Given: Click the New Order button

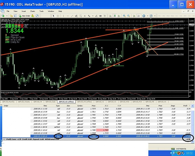Looking at the screenshot, I should coord(24,16).
